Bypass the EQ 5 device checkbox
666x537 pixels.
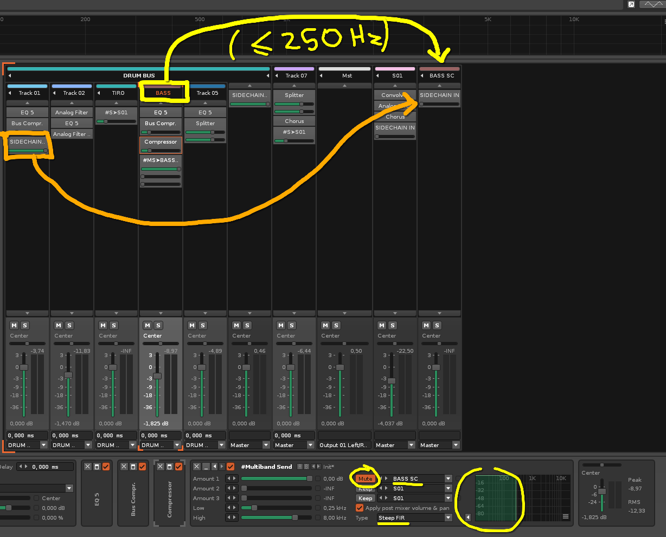(106, 467)
